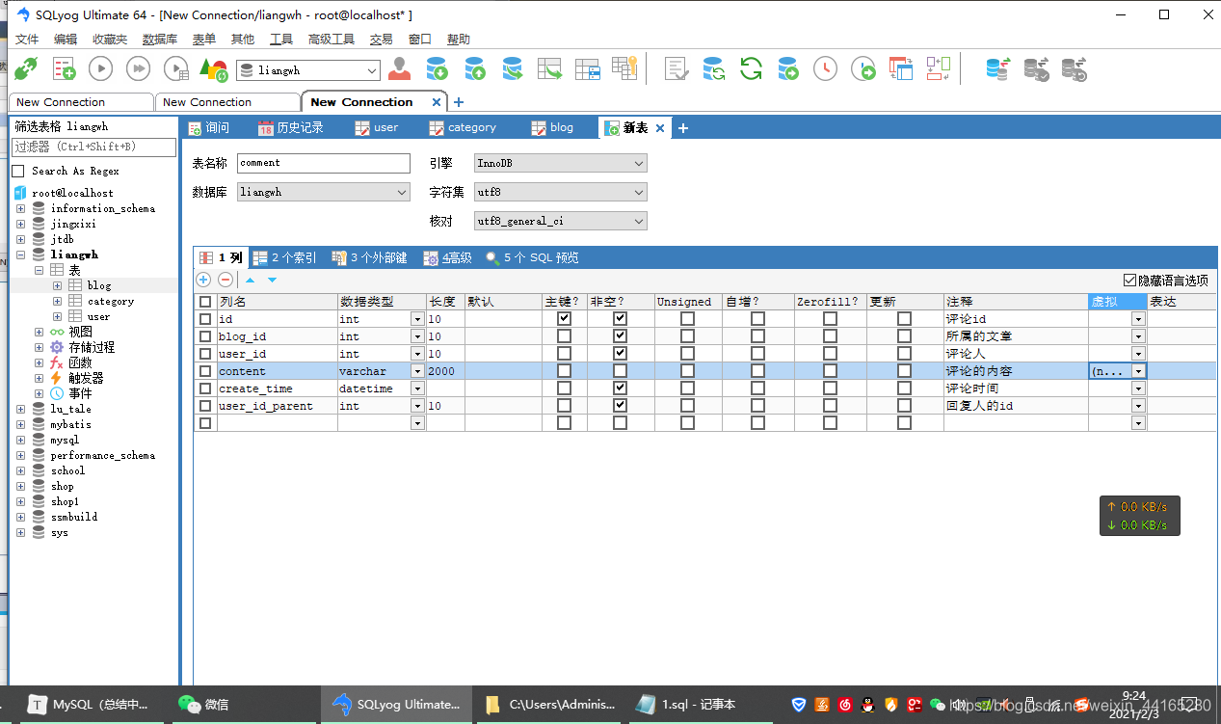This screenshot has height=724, width=1221.
Task: Add a new connection tab with plus icon
Action: pos(459,102)
